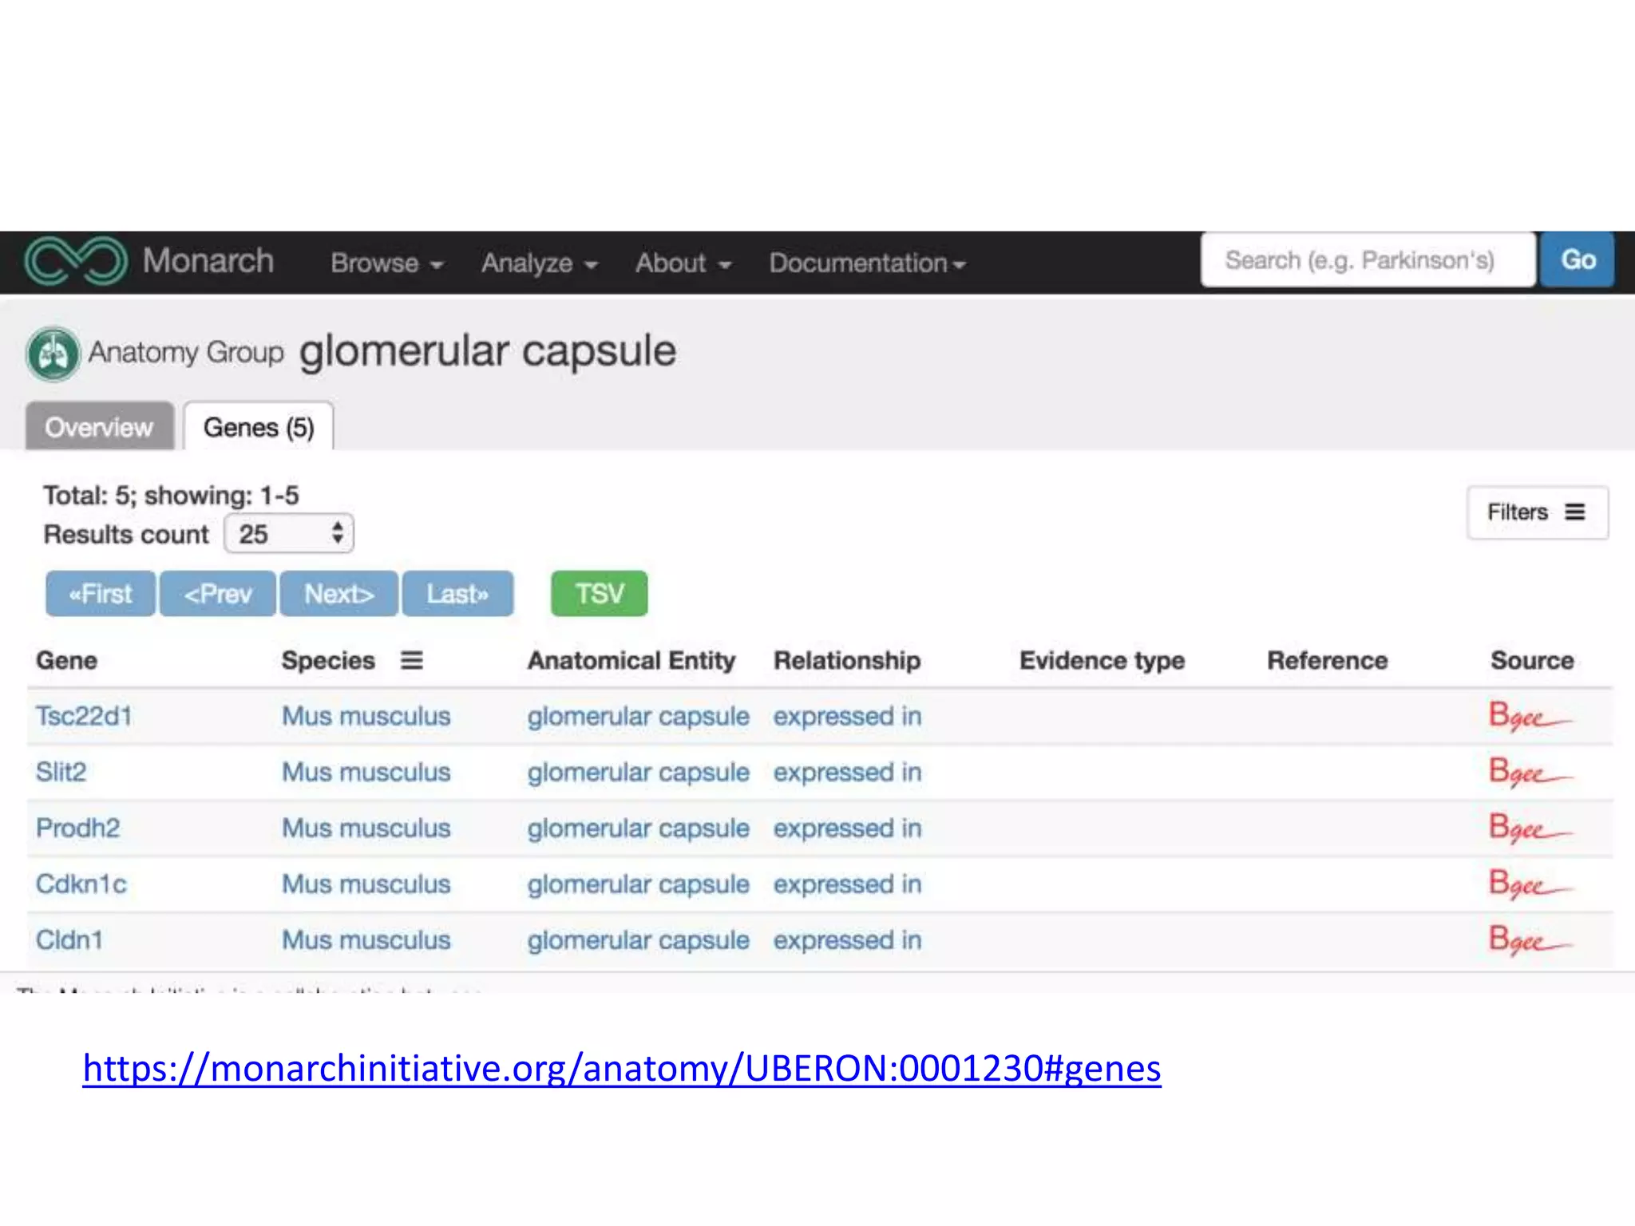Open Species column filter menu icon
Screen dimensions: 1635x1226
click(x=411, y=661)
